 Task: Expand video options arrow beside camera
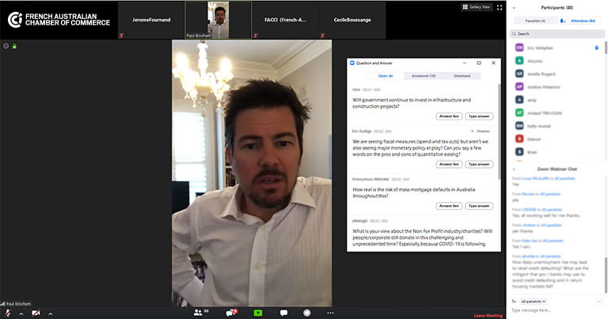(x=48, y=313)
